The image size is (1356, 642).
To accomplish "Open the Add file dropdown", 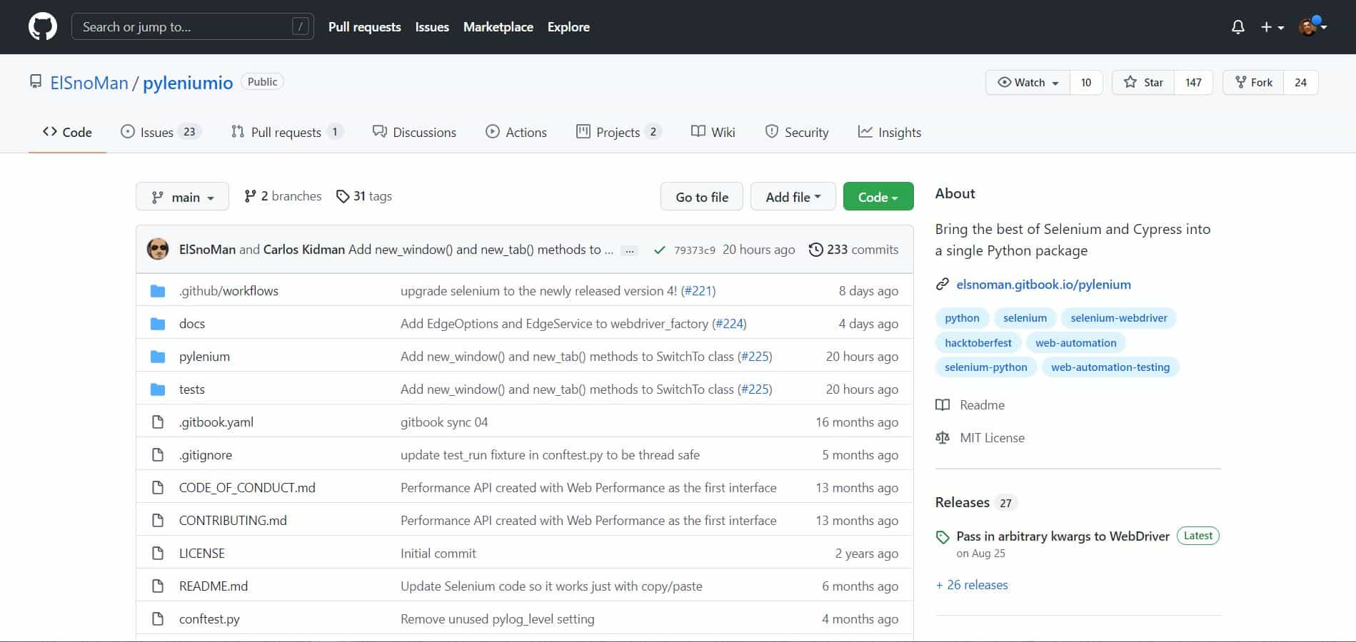I will coord(793,197).
